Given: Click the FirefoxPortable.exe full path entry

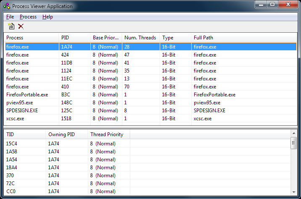Looking at the screenshot, I should tap(215, 95).
